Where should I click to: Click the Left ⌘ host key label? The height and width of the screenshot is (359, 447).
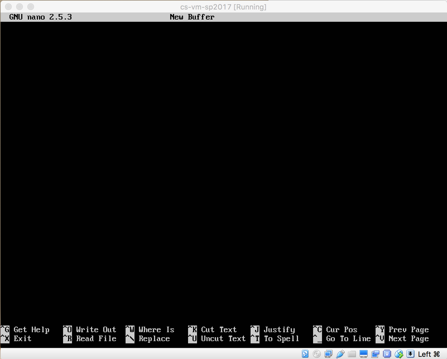tap(429, 354)
